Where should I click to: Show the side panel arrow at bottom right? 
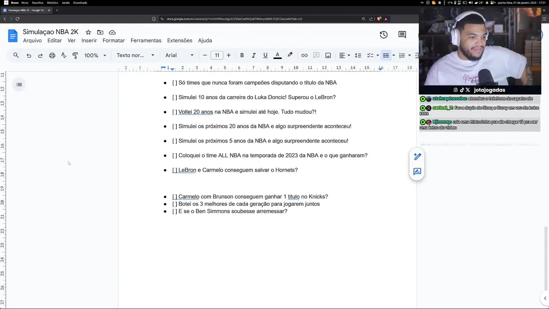[545, 298]
